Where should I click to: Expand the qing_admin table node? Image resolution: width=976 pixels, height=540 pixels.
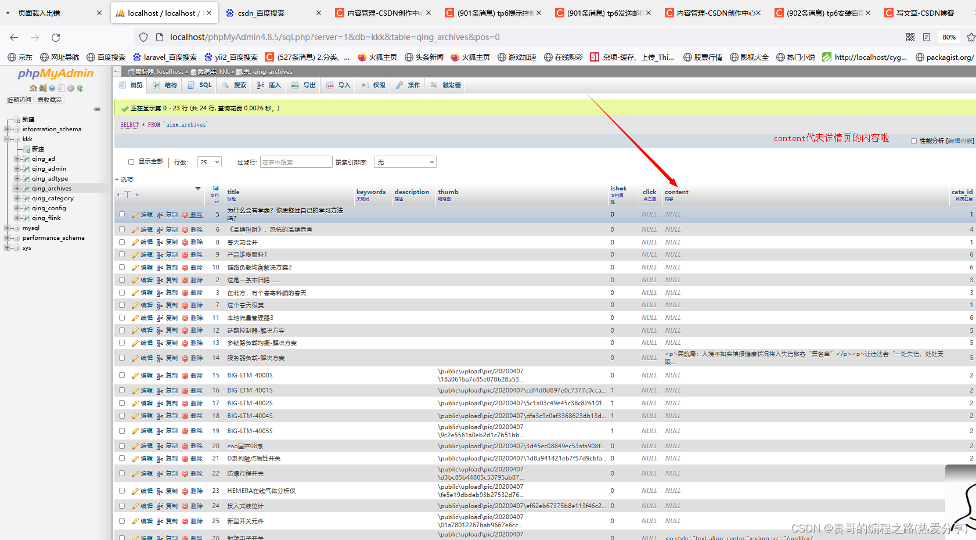coord(17,169)
